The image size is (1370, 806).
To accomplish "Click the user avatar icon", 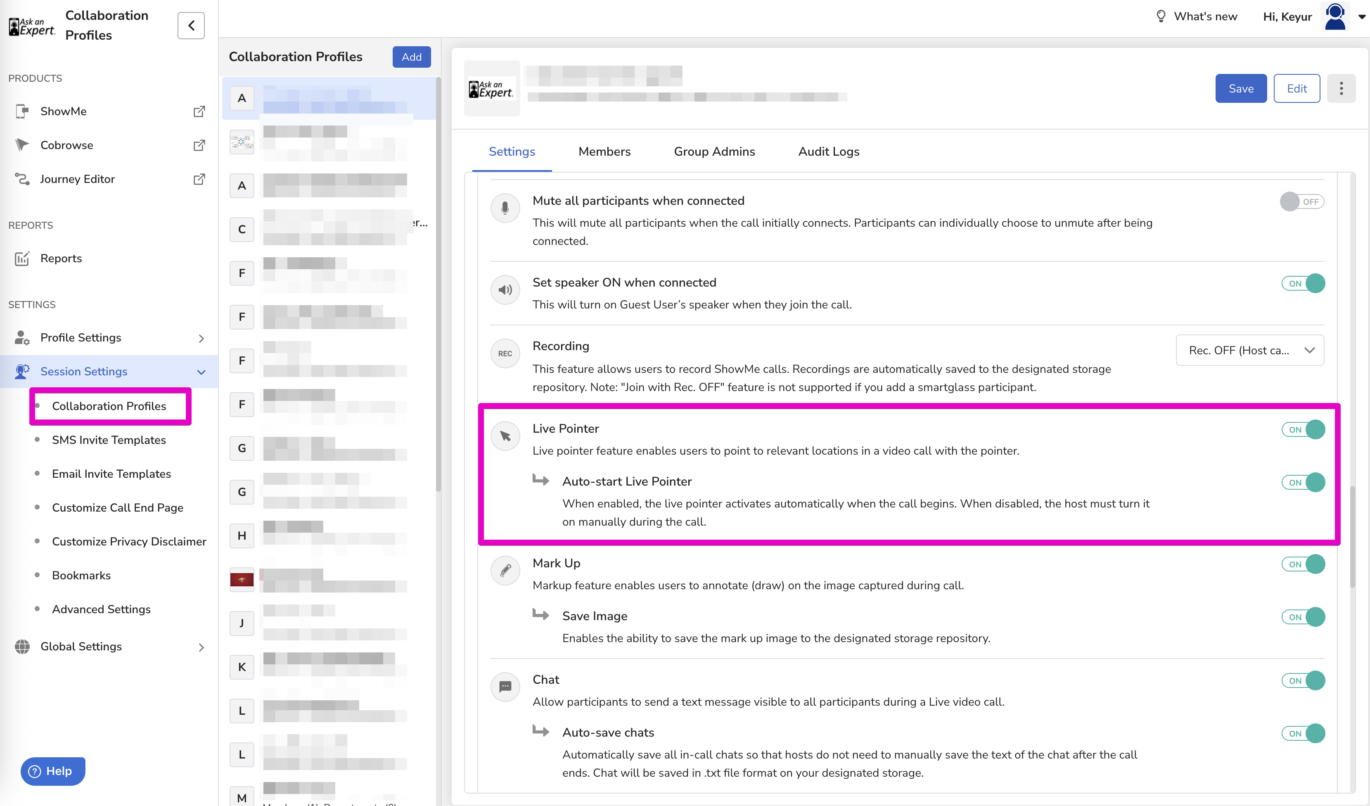I will [x=1334, y=17].
